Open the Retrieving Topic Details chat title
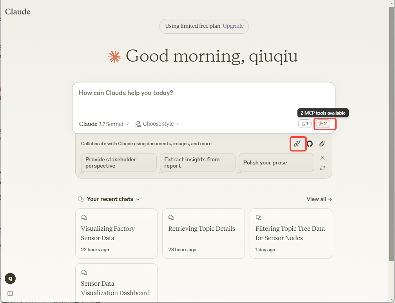This screenshot has height=303, width=395. (201, 228)
